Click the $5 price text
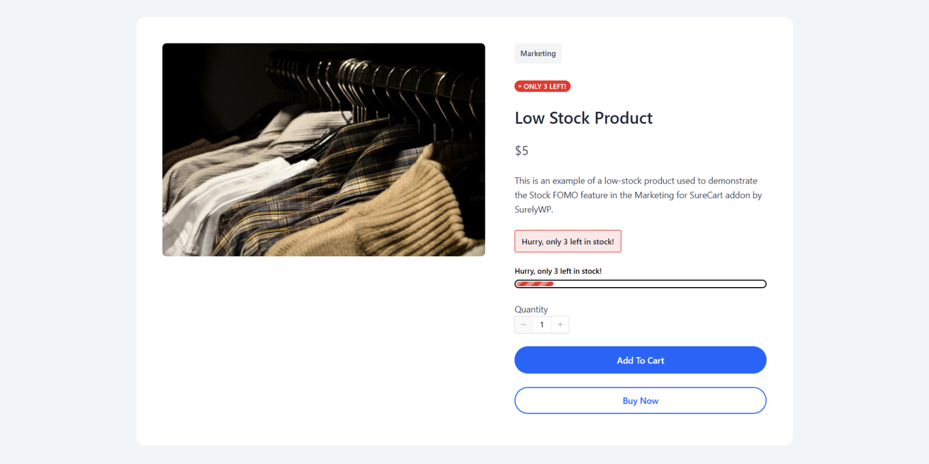This screenshot has height=464, width=929. 521,150
